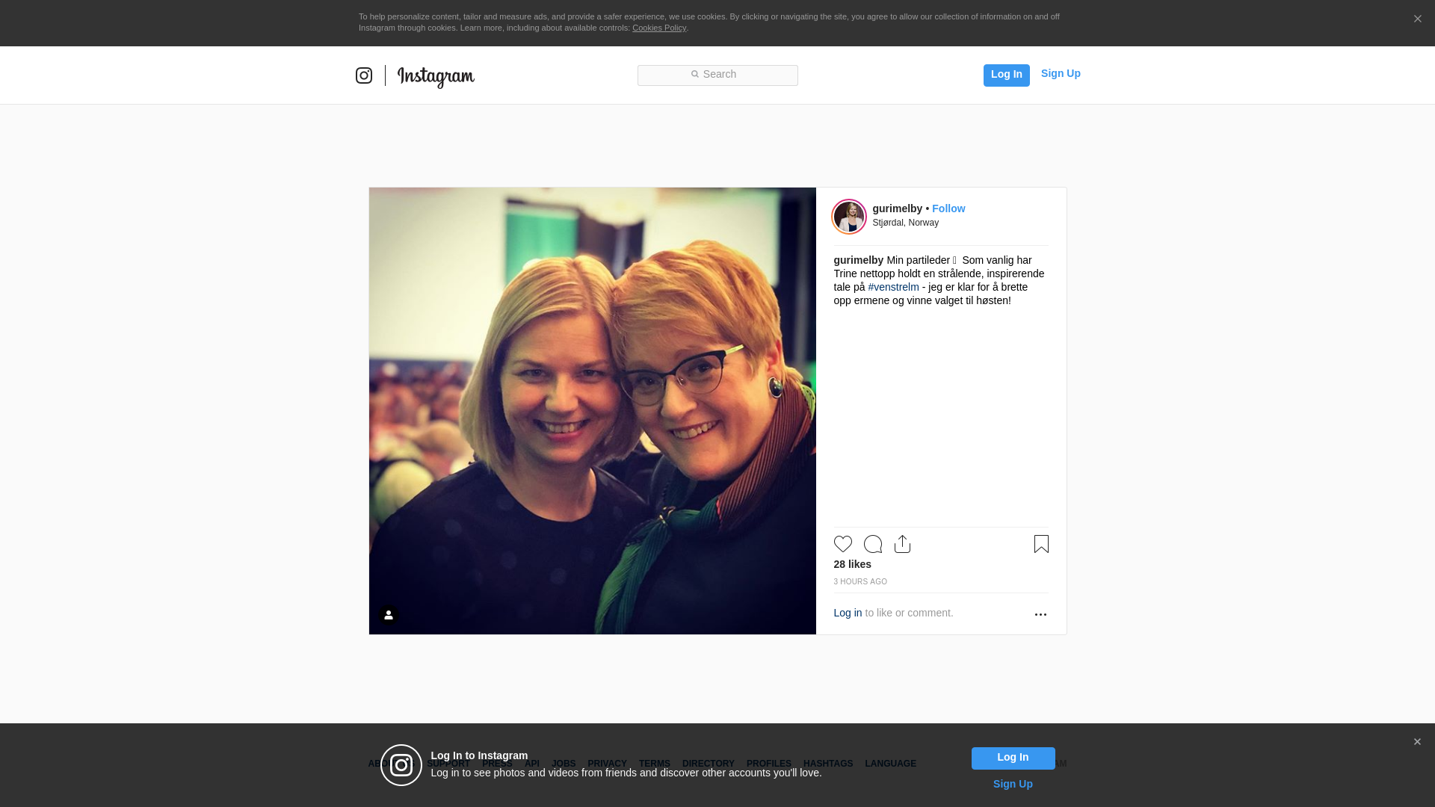The image size is (1435, 807).
Task: Open the post photo
Action: [x=593, y=411]
